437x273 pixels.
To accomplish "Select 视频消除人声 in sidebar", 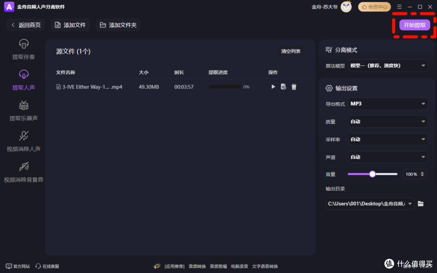I will 24,142.
